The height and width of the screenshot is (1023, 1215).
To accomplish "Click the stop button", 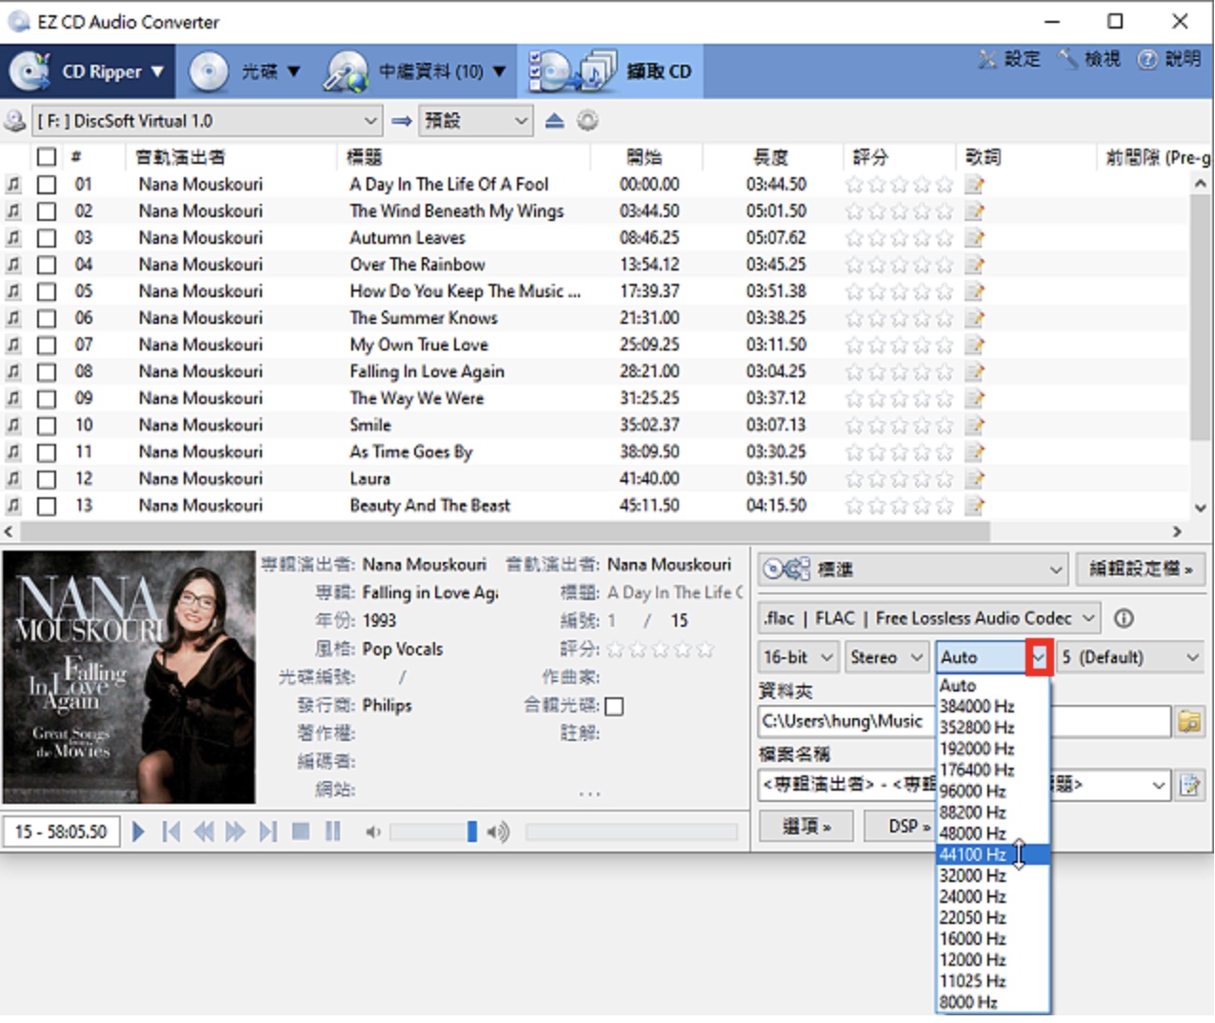I will coord(301,832).
